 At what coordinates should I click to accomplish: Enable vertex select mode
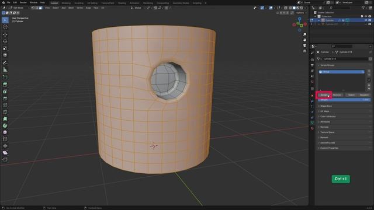33,8
